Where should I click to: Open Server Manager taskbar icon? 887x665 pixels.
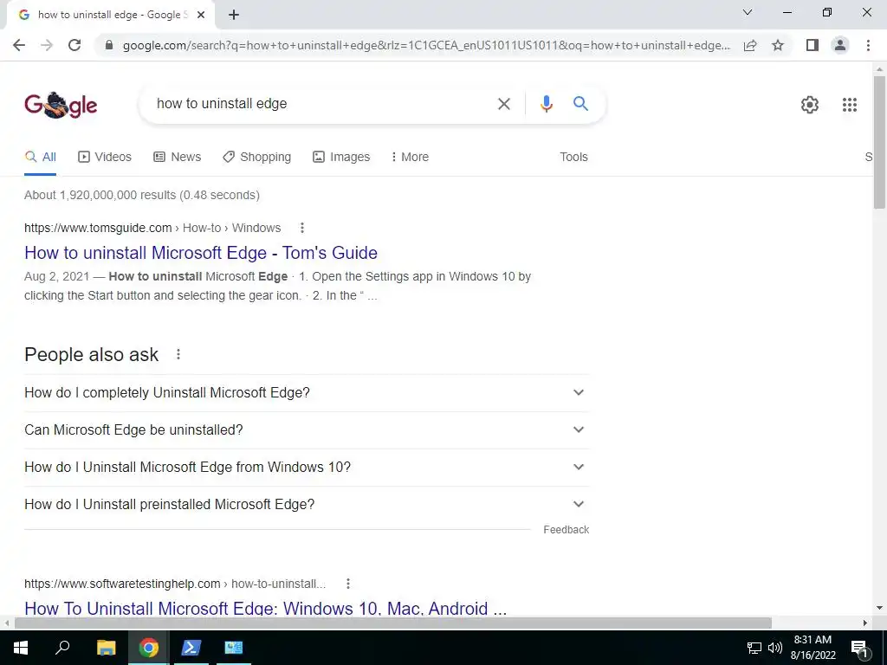(x=233, y=648)
